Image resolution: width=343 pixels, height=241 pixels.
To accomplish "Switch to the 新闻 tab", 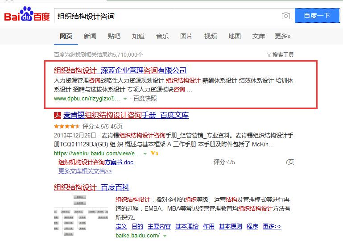I will pos(90,36).
